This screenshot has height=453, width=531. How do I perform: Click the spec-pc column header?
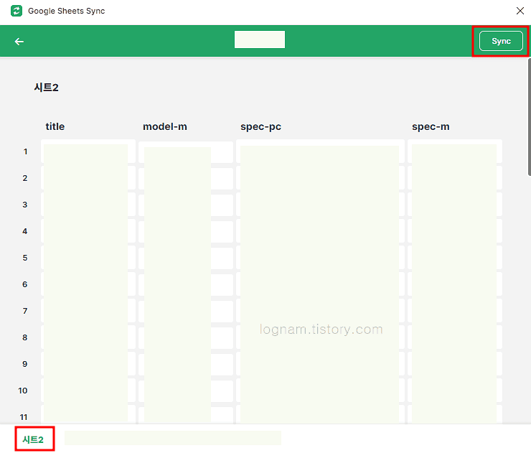(260, 127)
